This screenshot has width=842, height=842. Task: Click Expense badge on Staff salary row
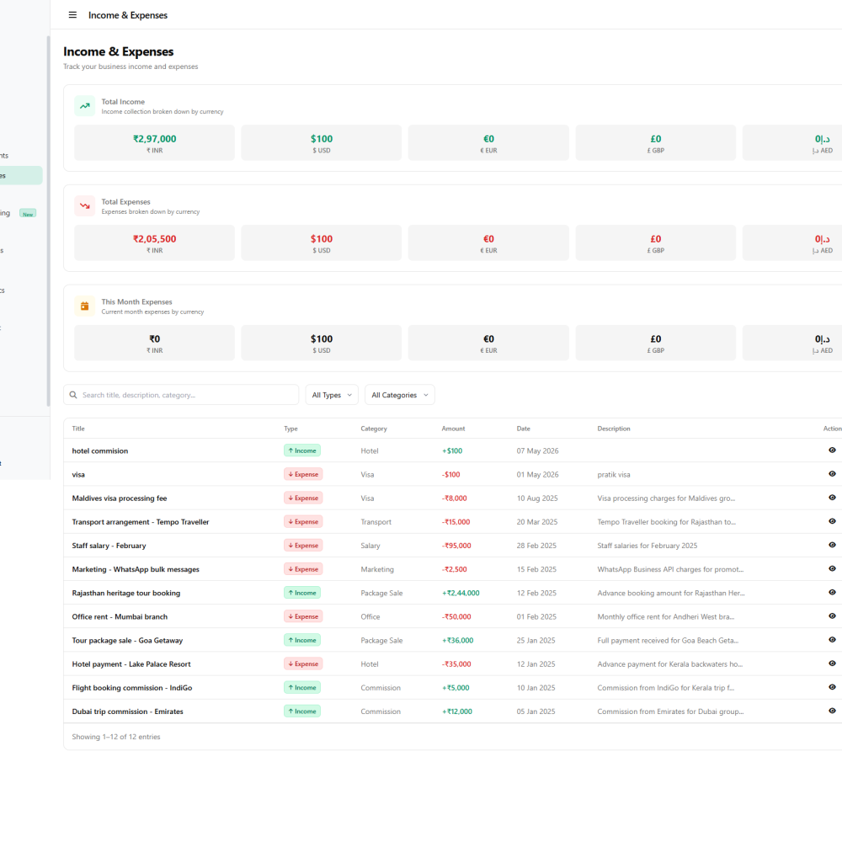[303, 545]
